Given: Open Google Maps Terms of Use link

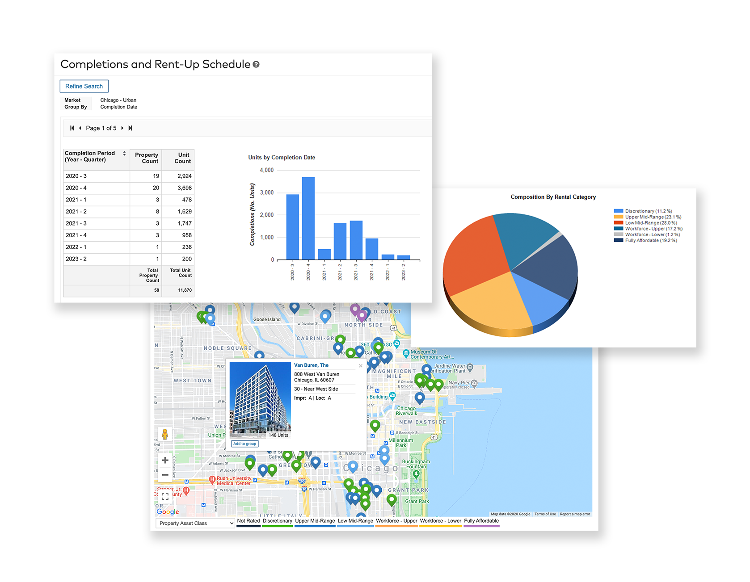Looking at the screenshot, I should [x=545, y=514].
